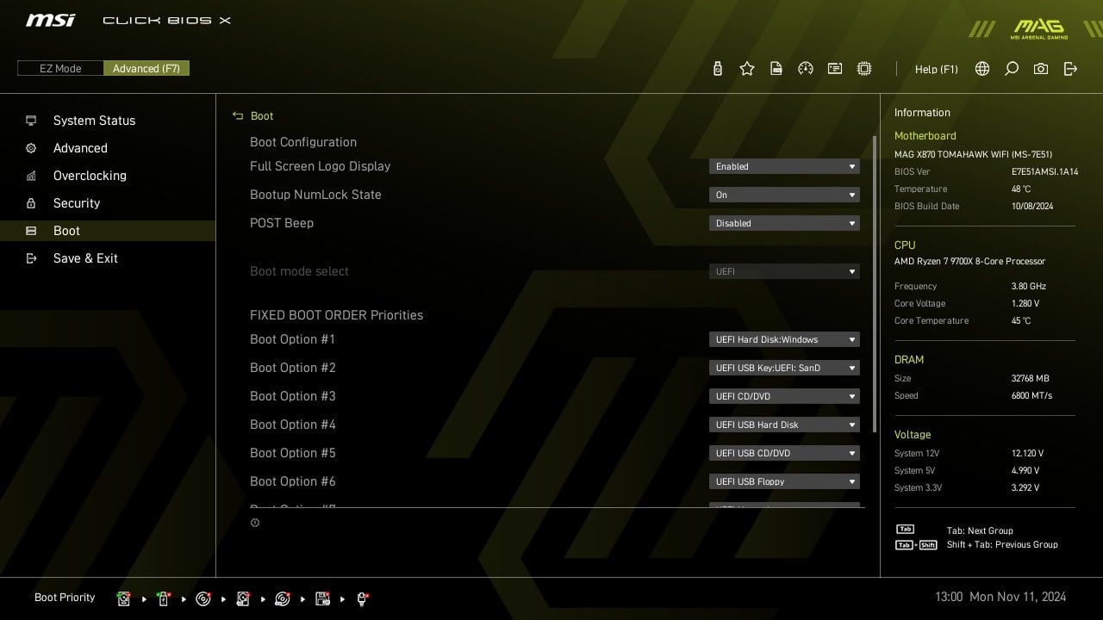This screenshot has height=620, width=1103.
Task: Select USB key icon in Boot Priority bar
Action: [x=164, y=598]
